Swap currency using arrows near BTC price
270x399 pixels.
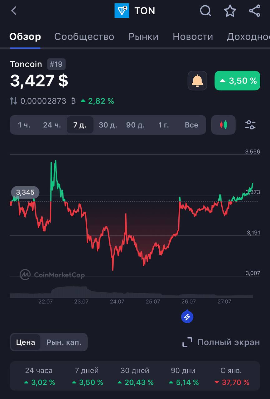13,101
